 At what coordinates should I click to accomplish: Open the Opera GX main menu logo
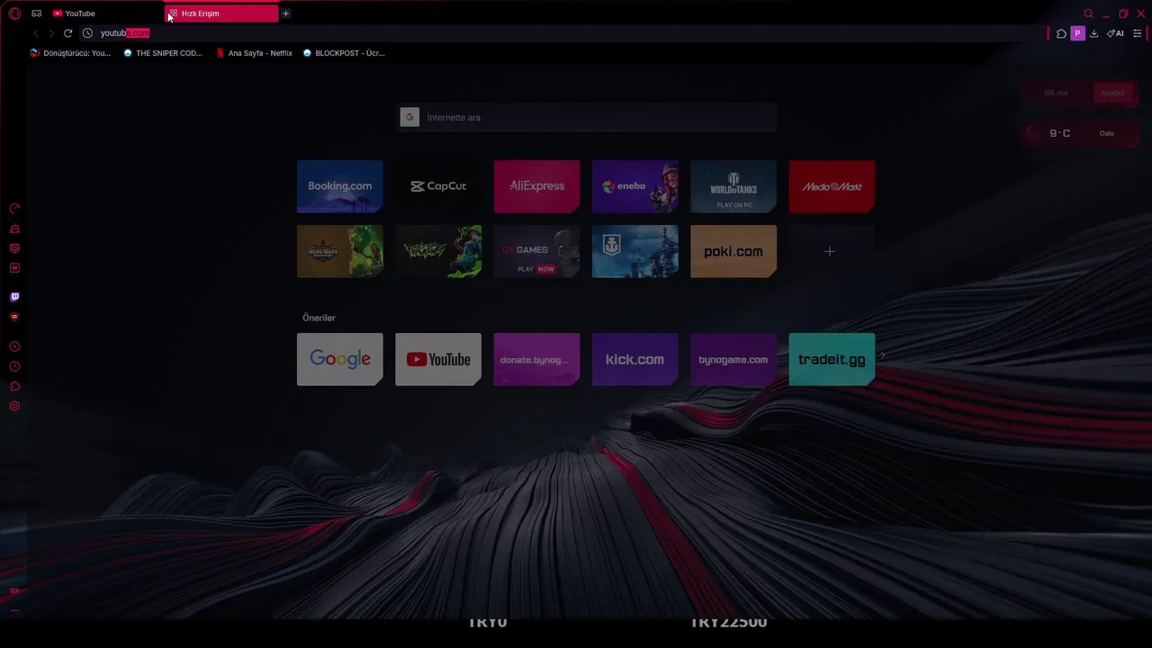pyautogui.click(x=14, y=13)
